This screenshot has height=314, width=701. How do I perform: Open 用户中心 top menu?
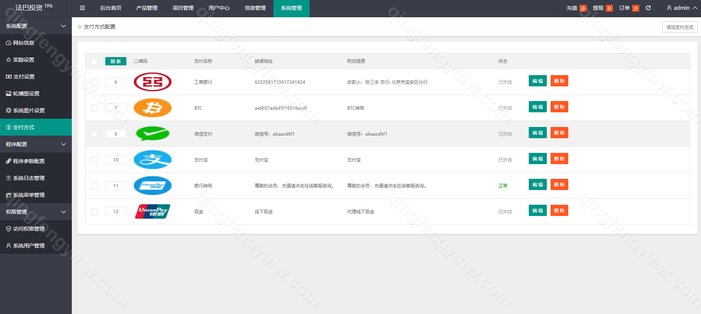219,8
